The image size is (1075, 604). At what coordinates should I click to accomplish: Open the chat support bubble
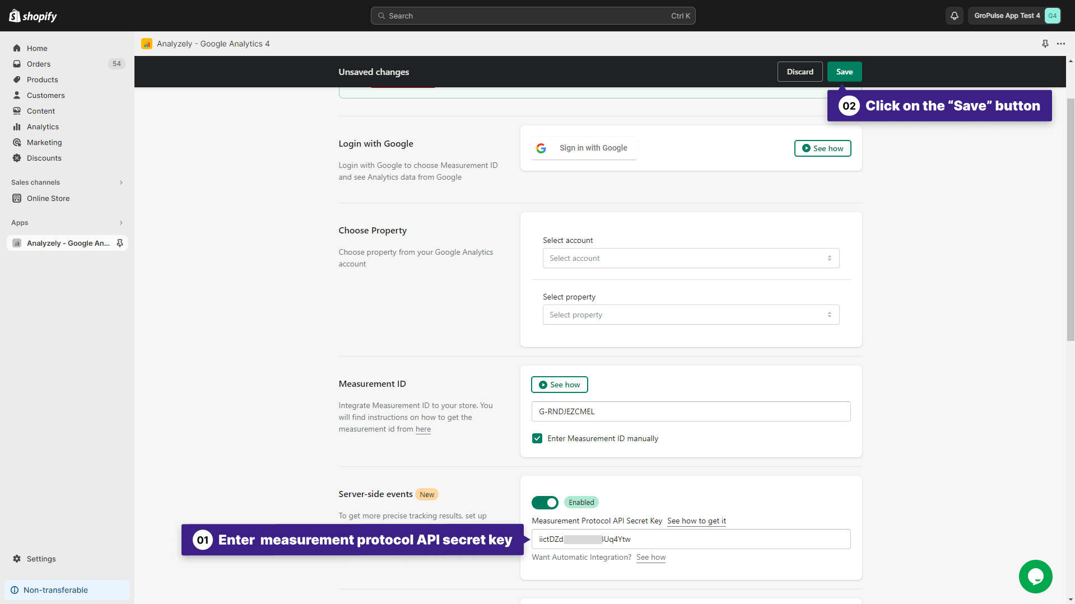pyautogui.click(x=1036, y=577)
